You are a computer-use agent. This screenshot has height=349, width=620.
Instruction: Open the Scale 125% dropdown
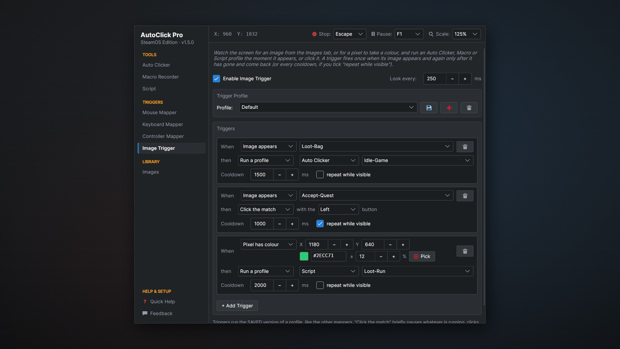tap(466, 34)
